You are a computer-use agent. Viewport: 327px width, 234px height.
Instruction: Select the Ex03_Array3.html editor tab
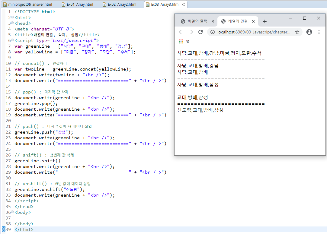tap(165, 4)
